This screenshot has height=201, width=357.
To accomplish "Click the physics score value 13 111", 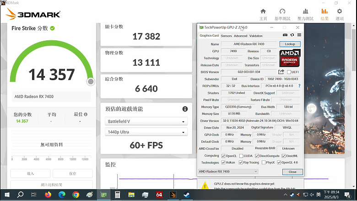I will [x=146, y=63].
